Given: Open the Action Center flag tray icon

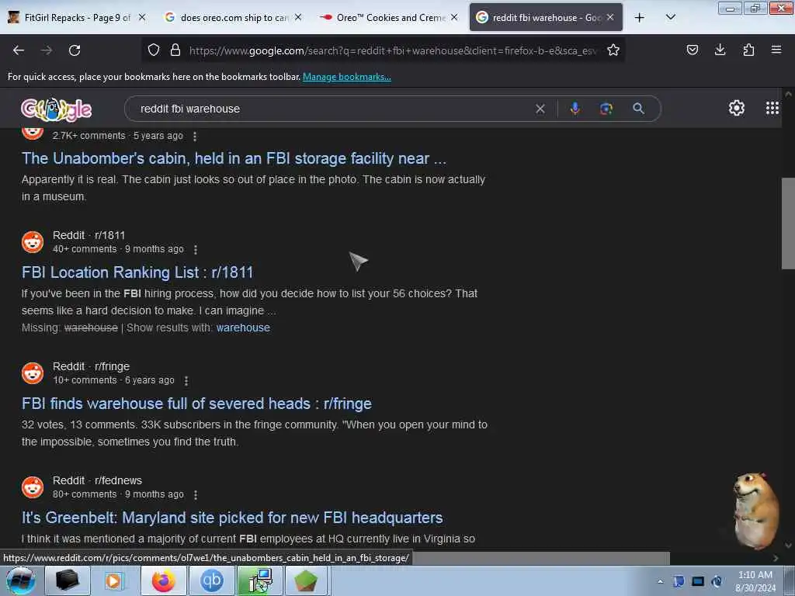Looking at the screenshot, I should 679,581.
